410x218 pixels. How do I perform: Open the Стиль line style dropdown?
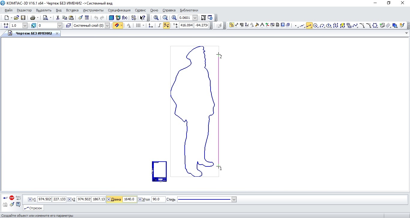(x=234, y=199)
